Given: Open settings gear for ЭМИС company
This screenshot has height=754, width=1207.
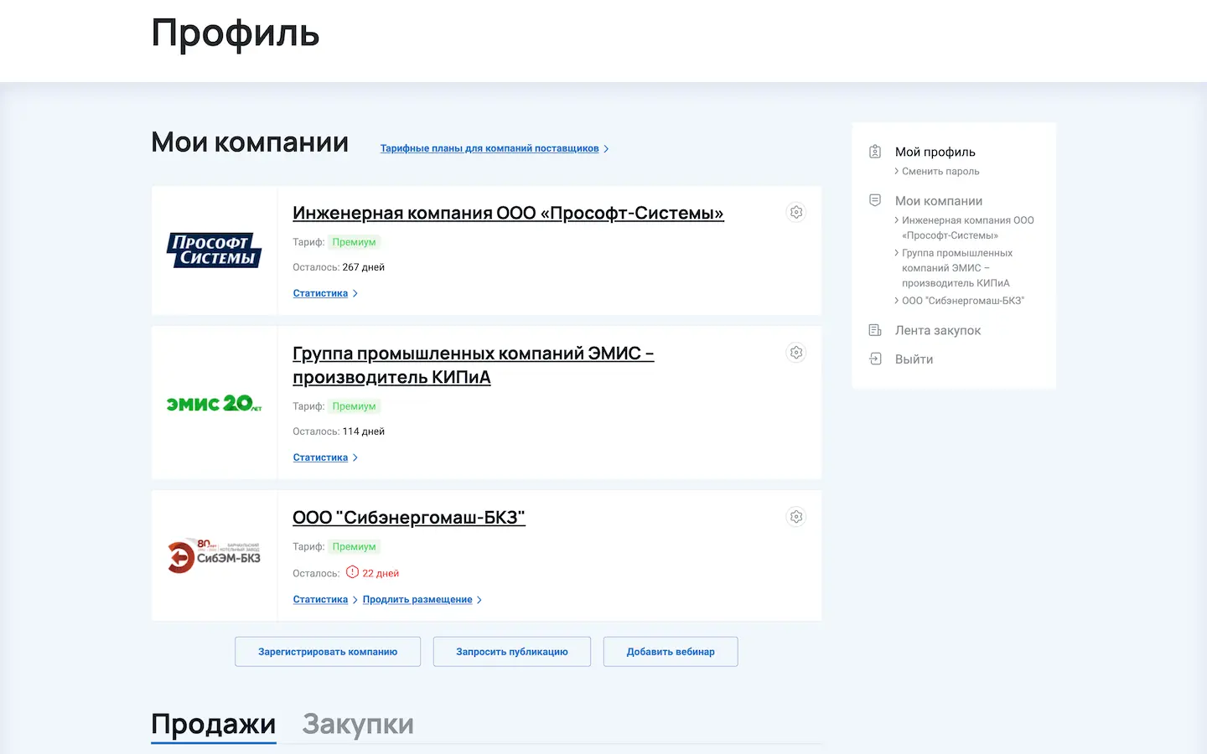Looking at the screenshot, I should point(796,353).
